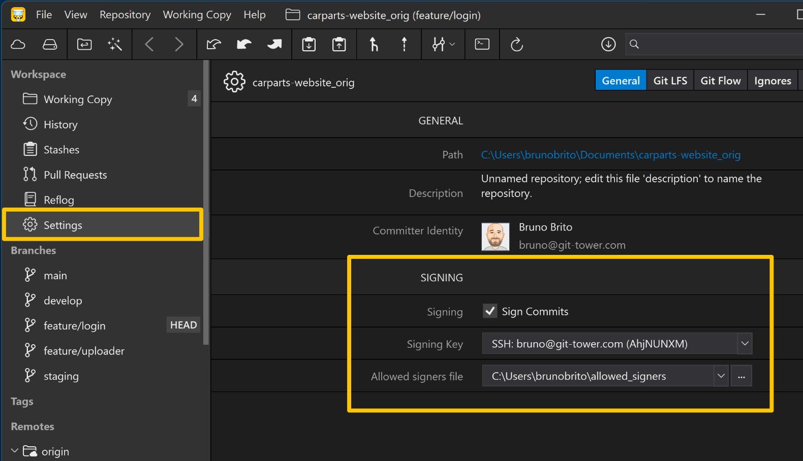Click the Quick Actions magic wand icon
Viewport: 803px width, 461px height.
[115, 45]
